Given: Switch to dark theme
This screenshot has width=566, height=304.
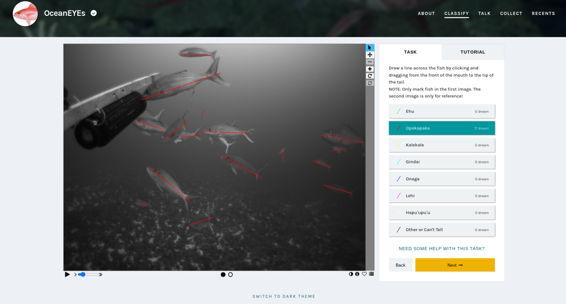Looking at the screenshot, I should pos(284,296).
